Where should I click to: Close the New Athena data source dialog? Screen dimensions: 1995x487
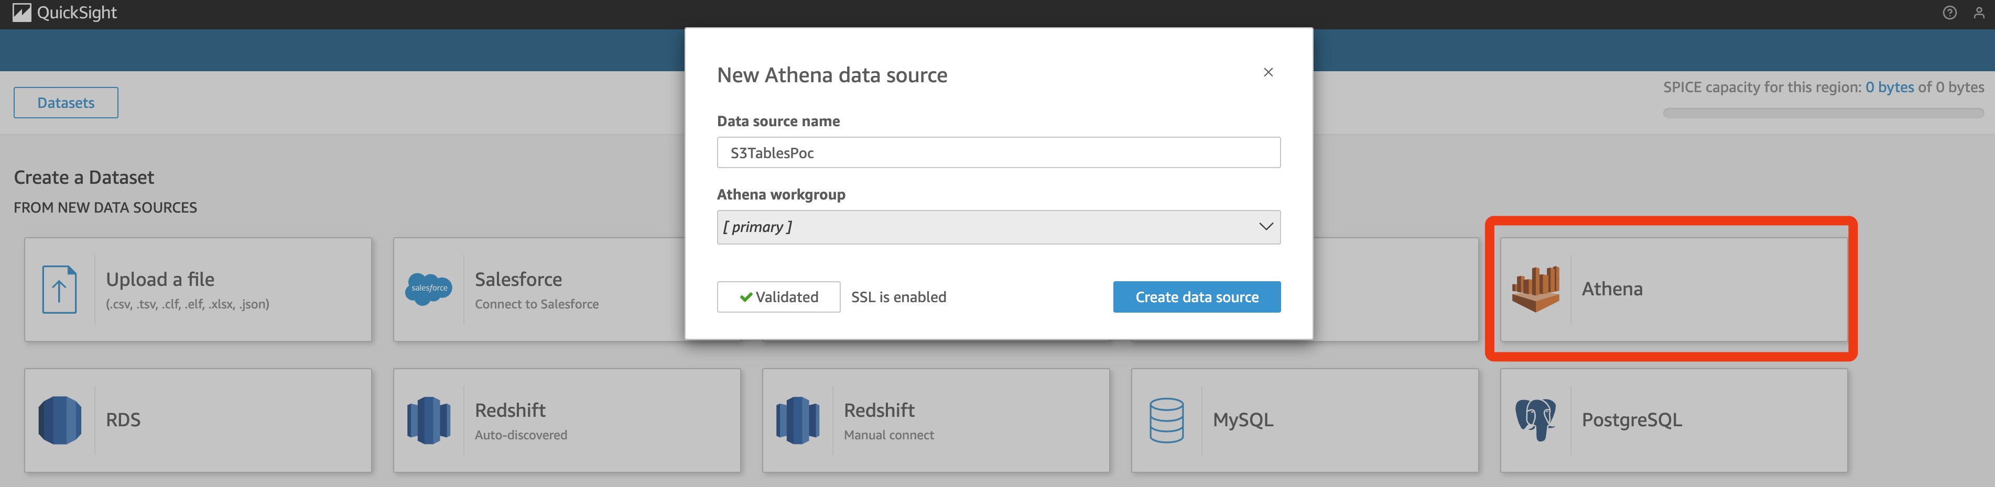click(1268, 72)
